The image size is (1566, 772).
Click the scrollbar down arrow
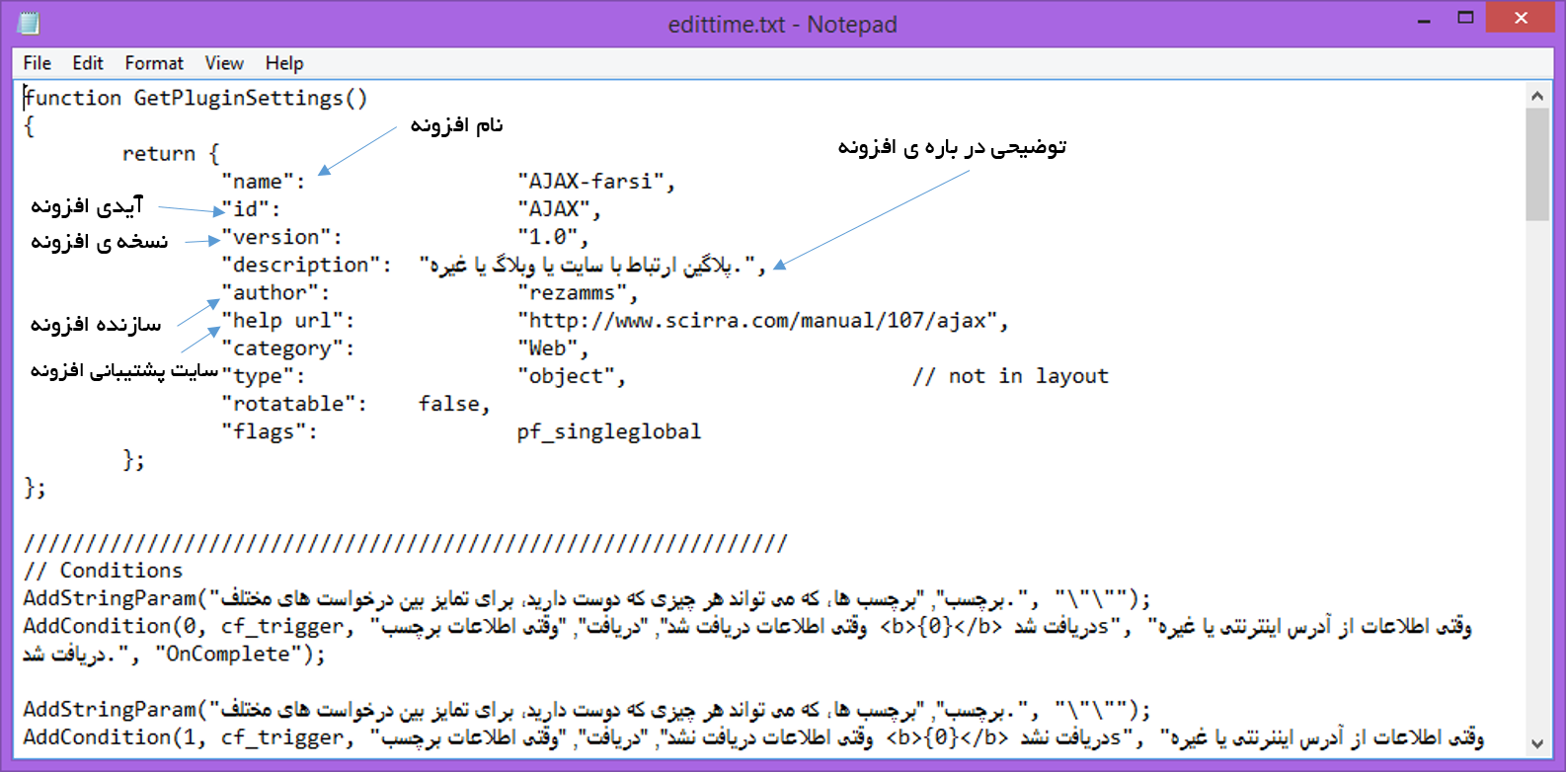(1536, 744)
